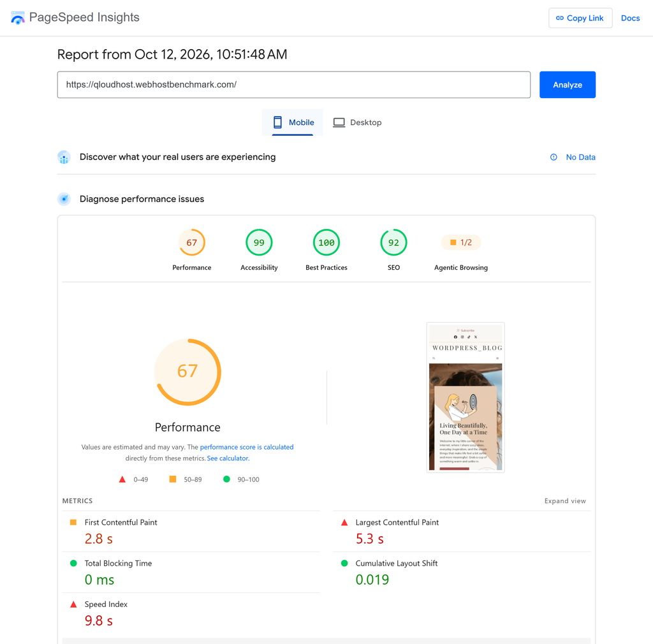Click the Cumulative Layout Shift green circle icon
The width and height of the screenshot is (653, 644).
coord(344,563)
